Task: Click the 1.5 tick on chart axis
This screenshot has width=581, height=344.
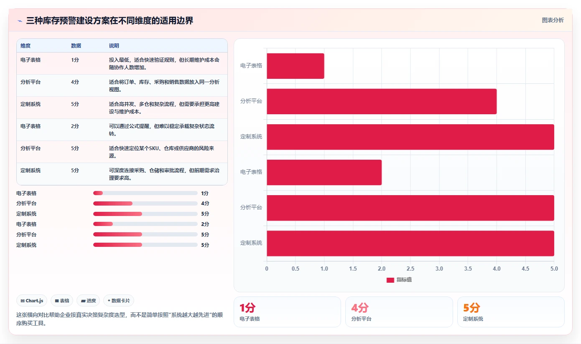Action: pyautogui.click(x=353, y=269)
